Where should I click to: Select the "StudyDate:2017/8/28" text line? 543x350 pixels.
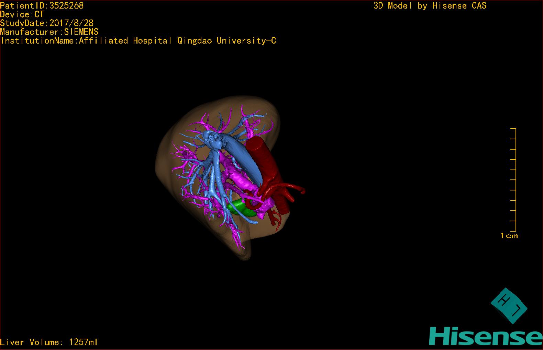47,23
